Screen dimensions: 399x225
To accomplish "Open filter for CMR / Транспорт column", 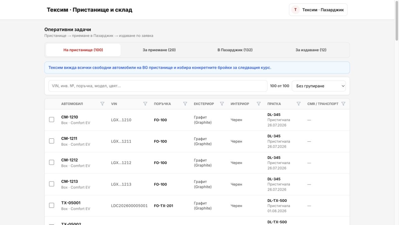I will (x=343, y=104).
